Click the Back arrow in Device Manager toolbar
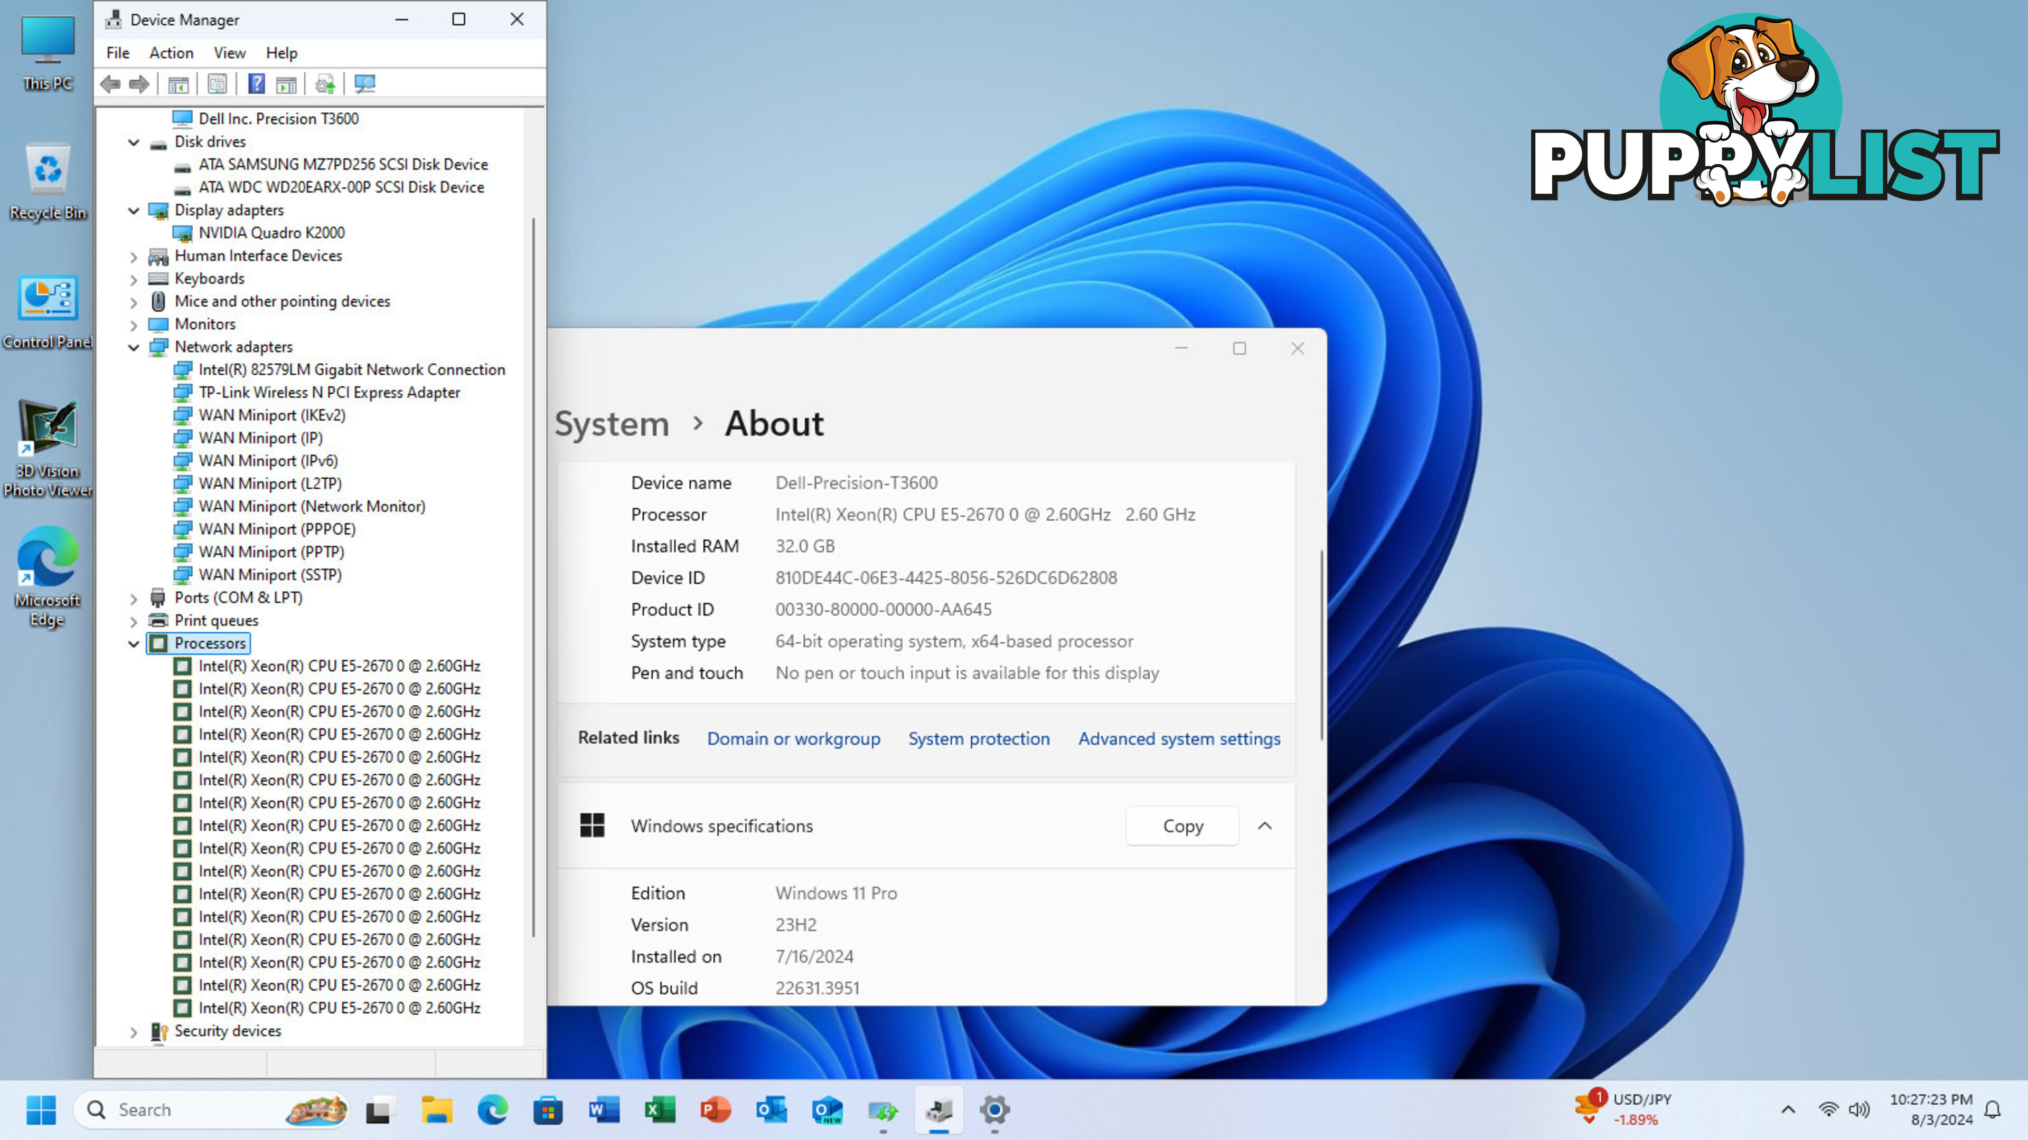The width and height of the screenshot is (2028, 1140). point(110,84)
